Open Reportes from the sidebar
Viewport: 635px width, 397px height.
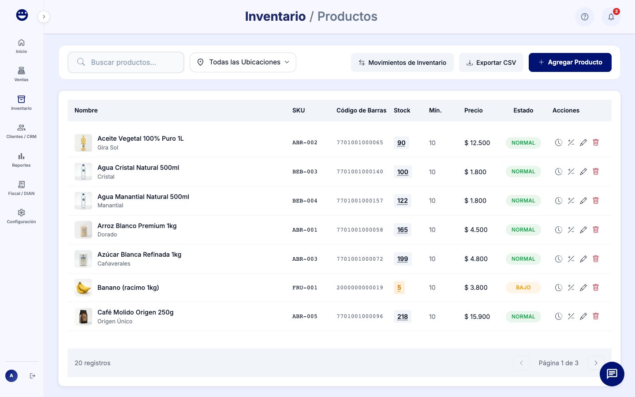[x=21, y=159]
